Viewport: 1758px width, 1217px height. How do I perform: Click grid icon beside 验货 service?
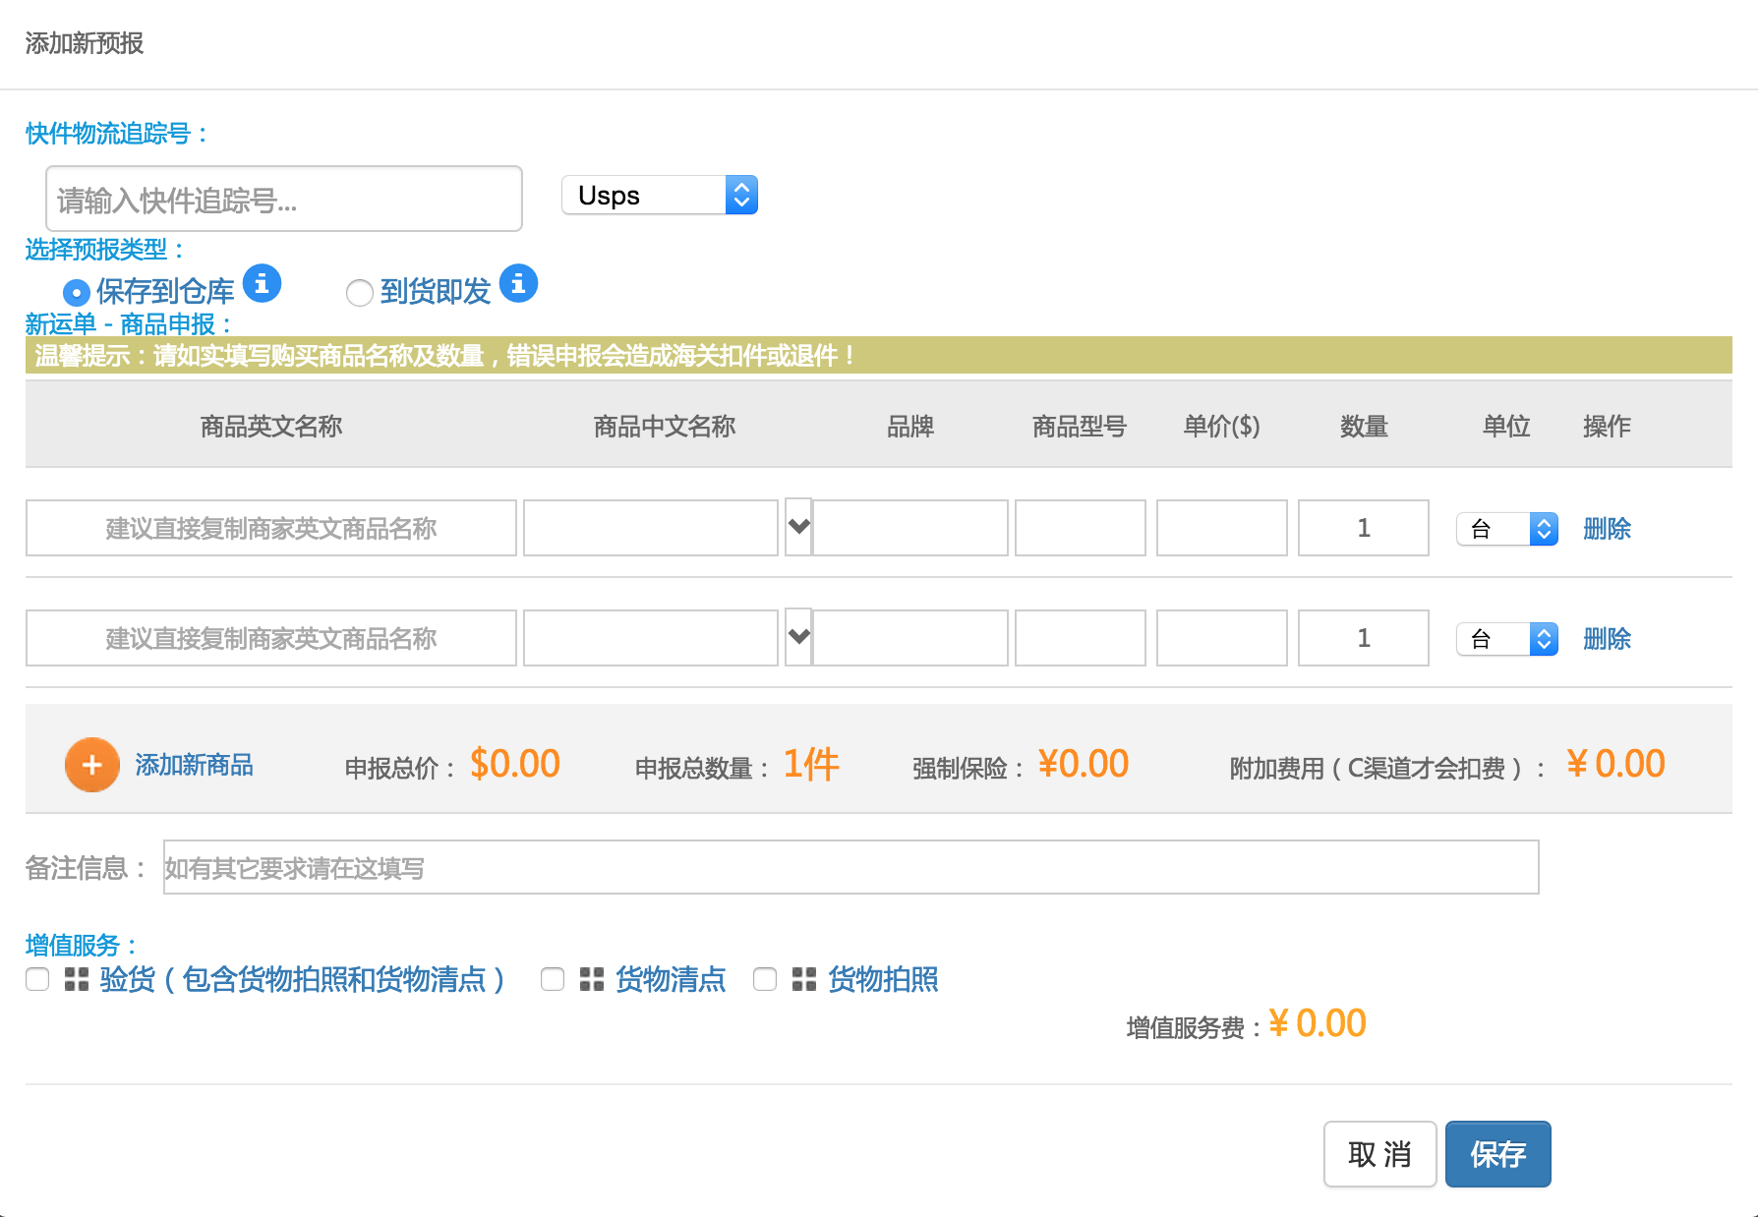77,979
